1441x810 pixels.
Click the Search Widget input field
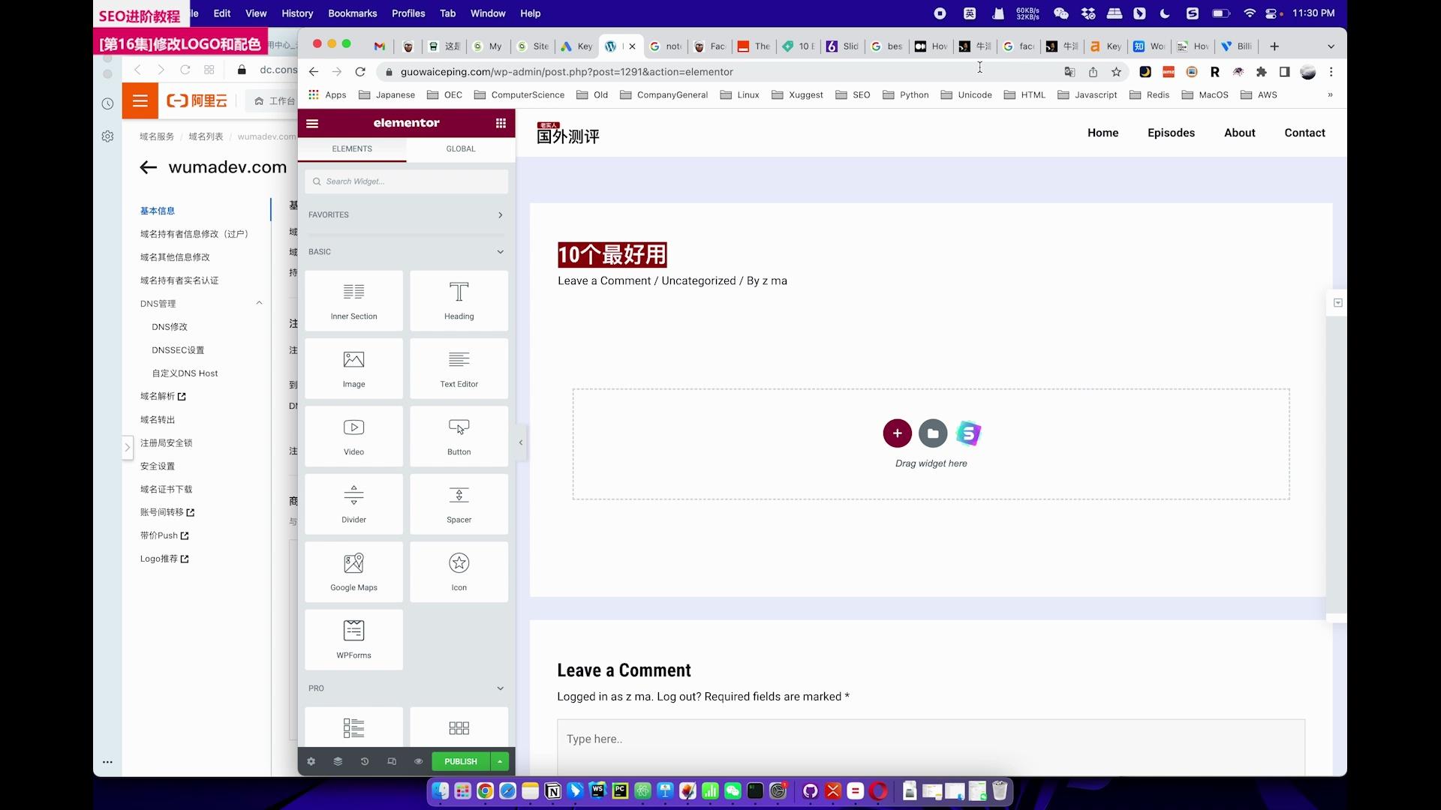pyautogui.click(x=406, y=181)
